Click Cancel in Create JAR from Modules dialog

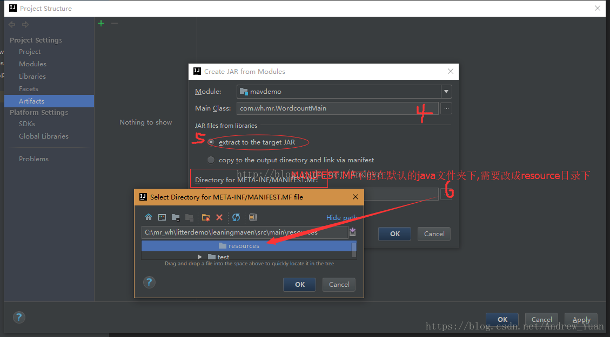tap(434, 233)
